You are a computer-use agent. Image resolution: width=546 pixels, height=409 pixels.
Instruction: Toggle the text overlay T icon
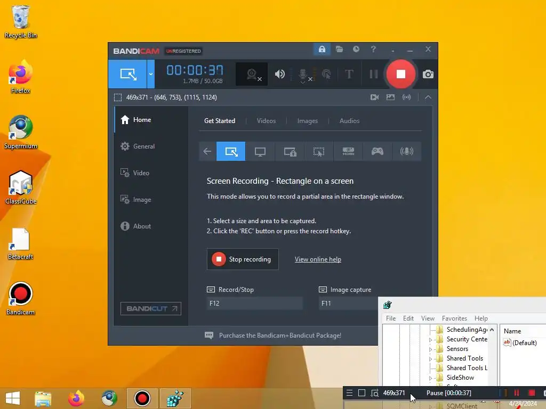point(349,74)
